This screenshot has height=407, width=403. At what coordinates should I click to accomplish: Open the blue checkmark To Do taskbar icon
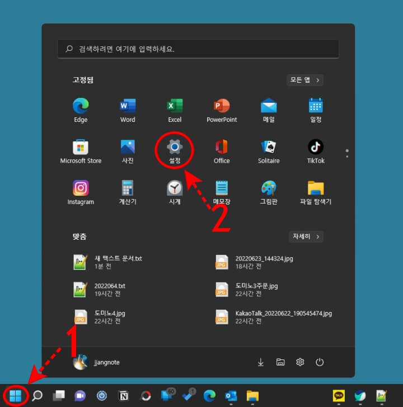[x=189, y=395]
